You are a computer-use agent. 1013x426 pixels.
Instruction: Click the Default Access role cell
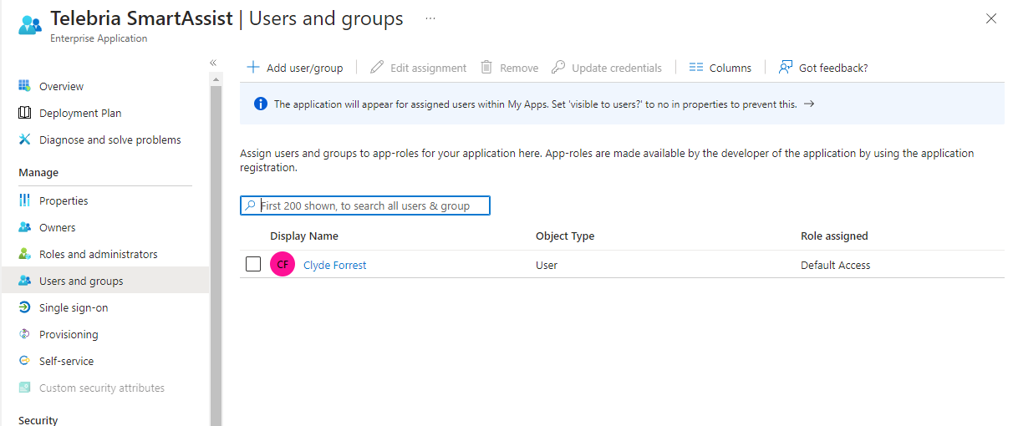[836, 265]
